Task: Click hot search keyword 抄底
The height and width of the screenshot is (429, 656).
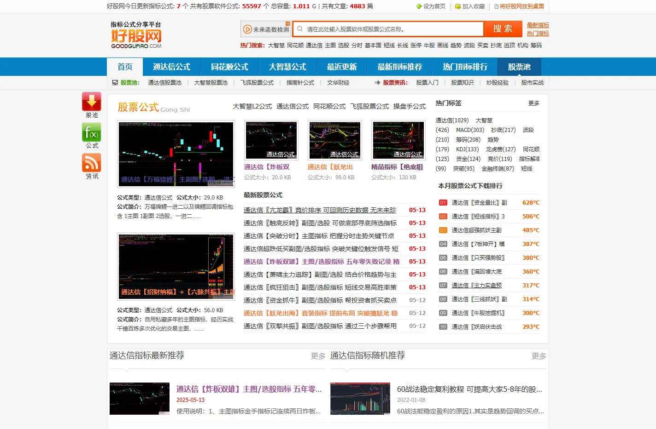Action: pos(496,46)
